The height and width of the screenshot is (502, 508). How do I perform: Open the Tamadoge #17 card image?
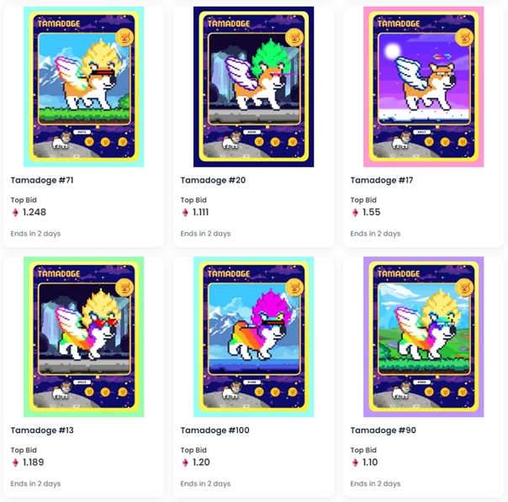click(x=423, y=87)
